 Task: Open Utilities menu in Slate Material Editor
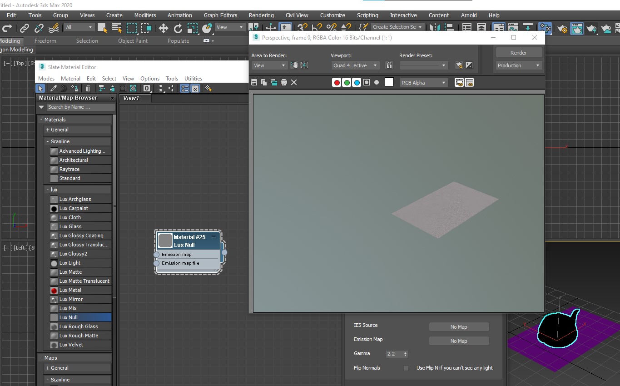click(193, 78)
